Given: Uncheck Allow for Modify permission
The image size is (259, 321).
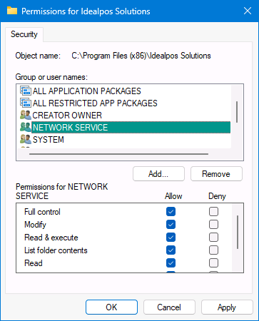Looking at the screenshot, I should pyautogui.click(x=171, y=224).
